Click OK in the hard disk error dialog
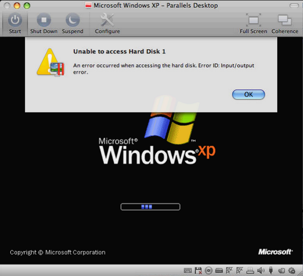The width and height of the screenshot is (303, 276). click(x=248, y=94)
